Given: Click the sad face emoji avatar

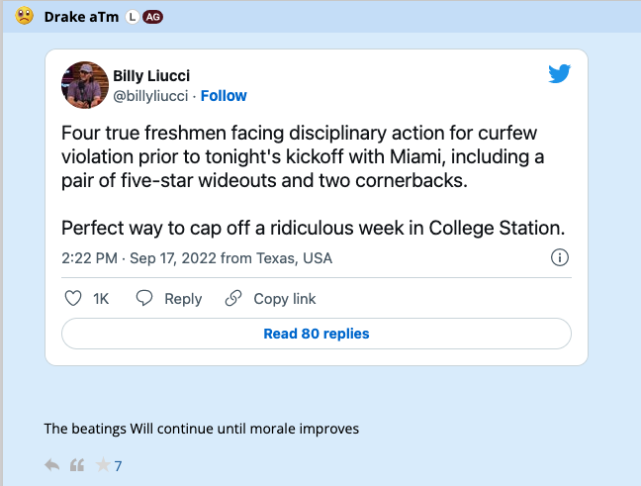Looking at the screenshot, I should pos(25,16).
